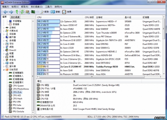This screenshot has width=167, height=120.
Task: Click the results list scroll-down arrow
Action: pos(164,74)
